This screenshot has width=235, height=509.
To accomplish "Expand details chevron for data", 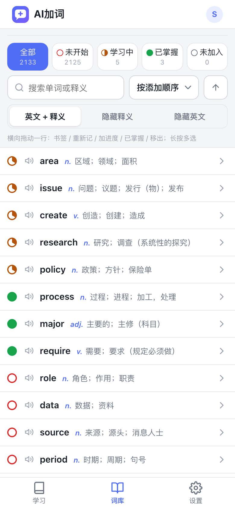I will 222,405.
